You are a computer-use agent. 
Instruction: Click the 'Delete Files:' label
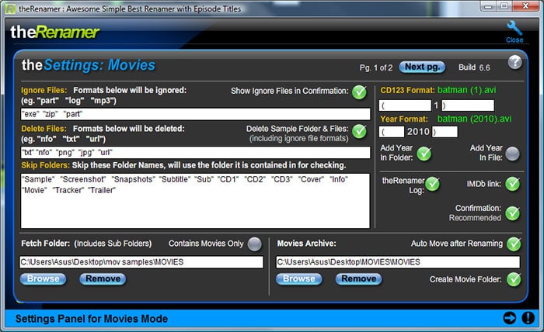click(44, 129)
